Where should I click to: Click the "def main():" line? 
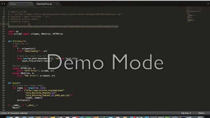point(14,83)
